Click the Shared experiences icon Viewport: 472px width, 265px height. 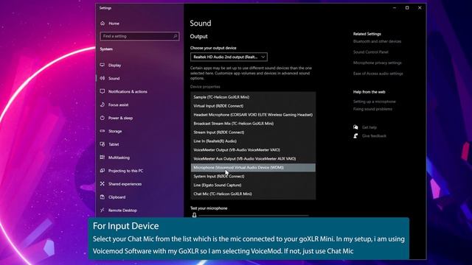coord(103,183)
